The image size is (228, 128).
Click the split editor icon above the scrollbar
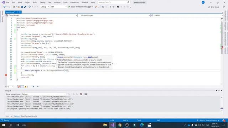[x=222, y=18]
